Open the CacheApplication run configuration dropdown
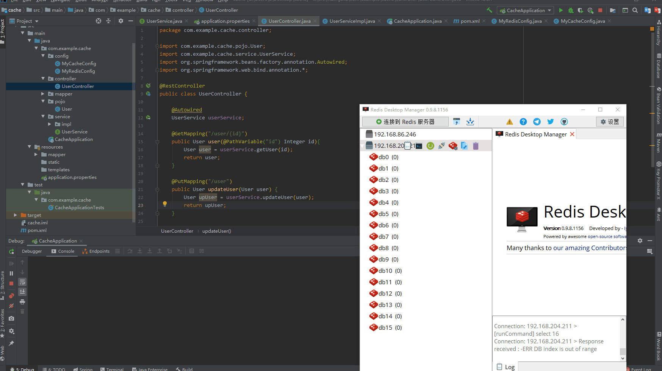 coord(526,11)
